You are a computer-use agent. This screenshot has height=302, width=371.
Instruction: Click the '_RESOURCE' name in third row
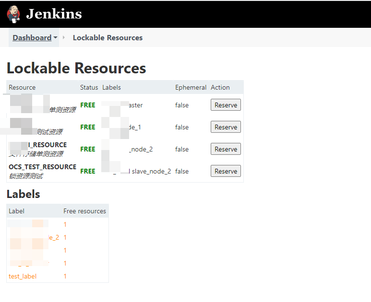[48, 145]
